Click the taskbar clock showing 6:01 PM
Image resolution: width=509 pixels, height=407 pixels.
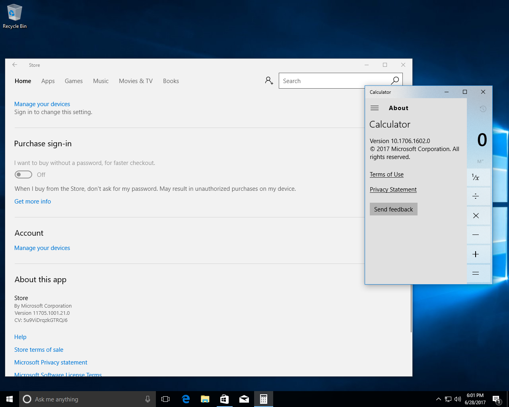pyautogui.click(x=475, y=399)
